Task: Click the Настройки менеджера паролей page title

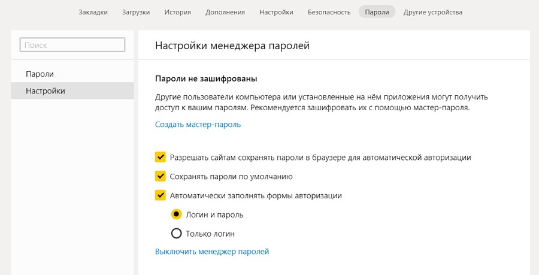Action: coord(232,46)
